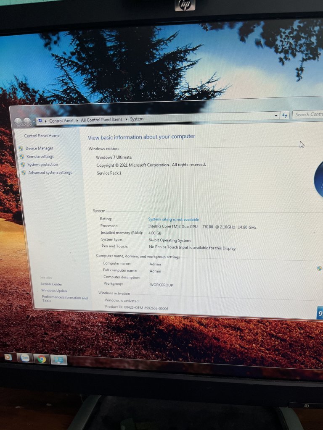323x430 pixels.
Task: Expand the arrow after All Control Panel Items
Action: pyautogui.click(x=126, y=119)
